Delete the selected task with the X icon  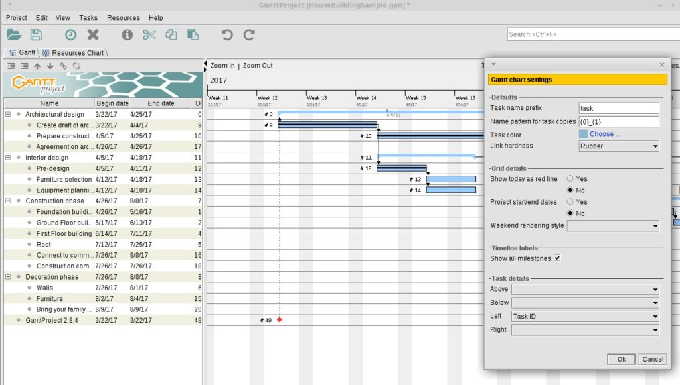coord(93,34)
